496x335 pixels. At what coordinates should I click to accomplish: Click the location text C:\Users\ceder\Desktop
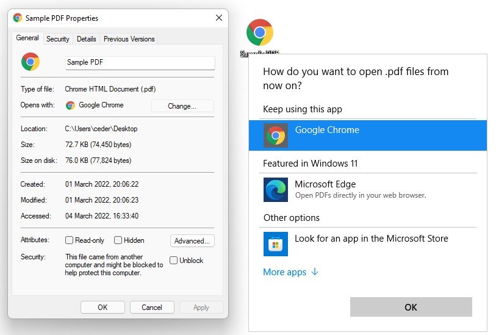click(x=101, y=129)
